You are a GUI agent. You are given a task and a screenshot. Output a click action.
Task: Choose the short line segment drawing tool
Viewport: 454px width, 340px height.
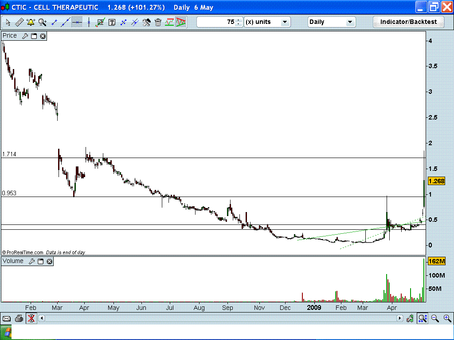pyautogui.click(x=54, y=22)
